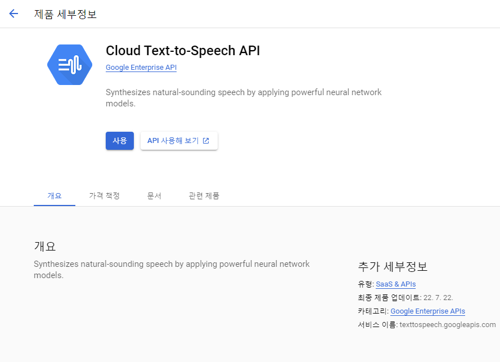The height and width of the screenshot is (362, 500).
Task: Go back using the left arrow icon
Action: point(13,14)
